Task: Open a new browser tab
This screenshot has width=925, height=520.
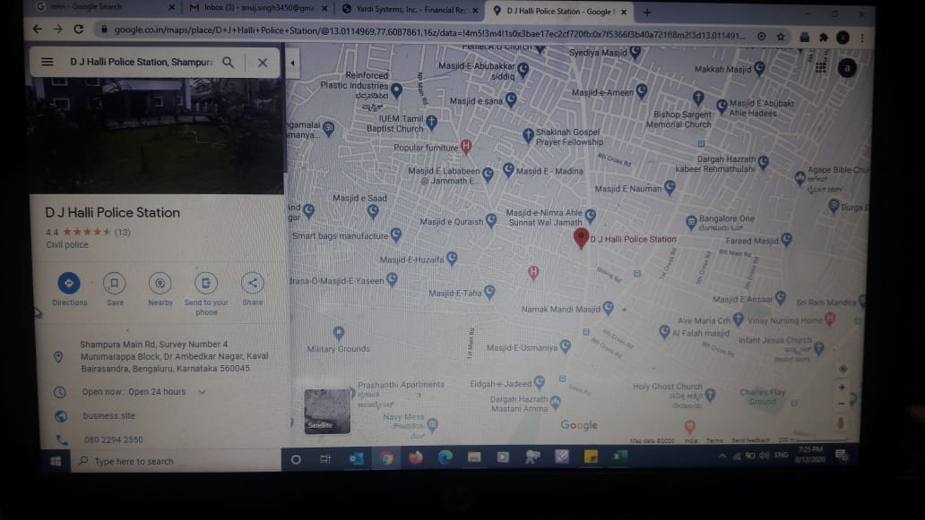Action: pos(647,12)
